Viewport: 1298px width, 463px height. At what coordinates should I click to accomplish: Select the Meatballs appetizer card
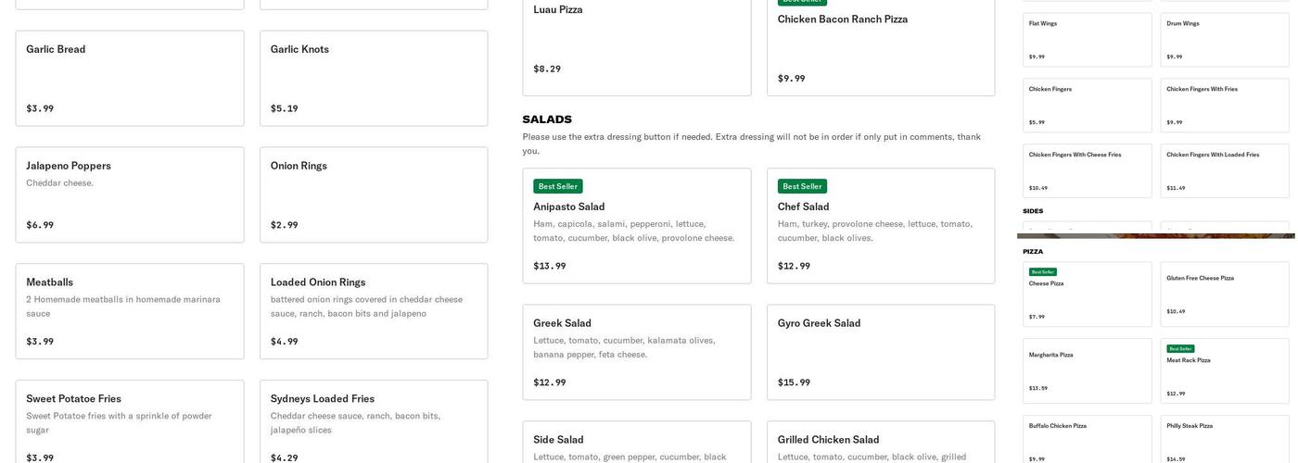click(130, 311)
